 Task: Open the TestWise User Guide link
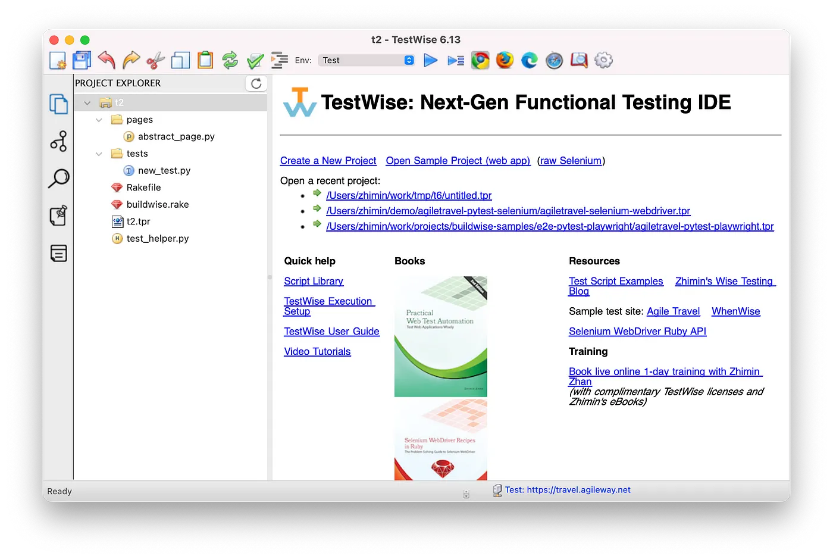point(331,332)
